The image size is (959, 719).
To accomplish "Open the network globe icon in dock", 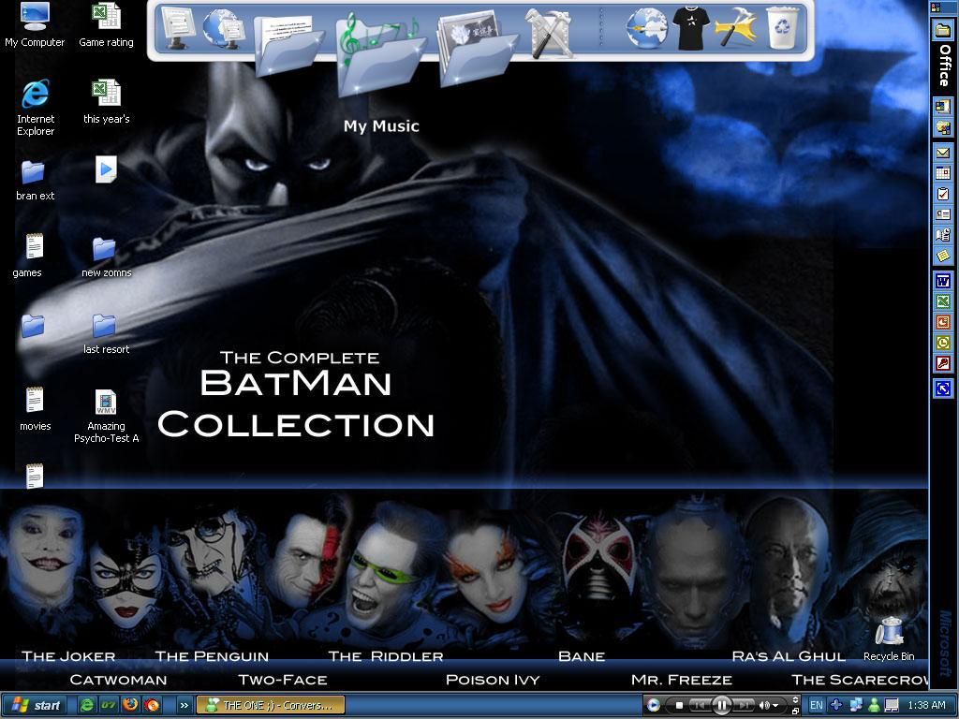I will (224, 28).
